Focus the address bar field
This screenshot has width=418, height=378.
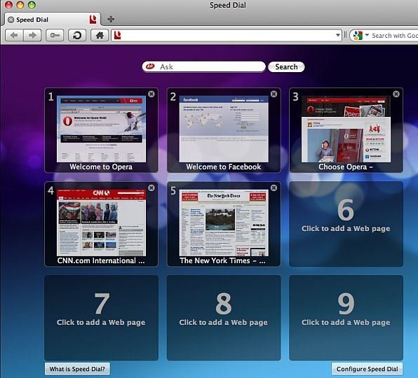(227, 35)
